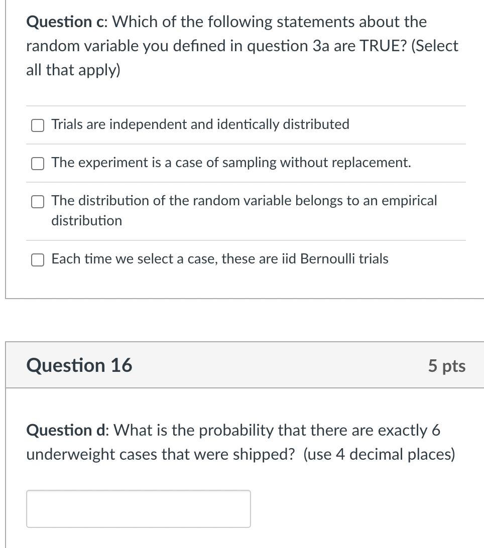Check the 'Trials are independent and identically distributed' checkbox
This screenshot has height=548, width=484.
[x=37, y=125]
